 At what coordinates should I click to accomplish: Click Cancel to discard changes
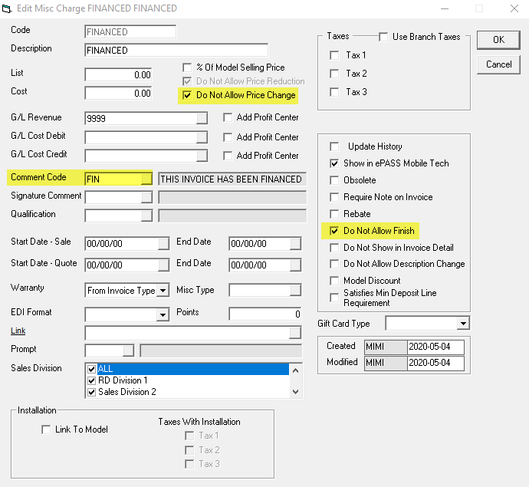point(498,64)
